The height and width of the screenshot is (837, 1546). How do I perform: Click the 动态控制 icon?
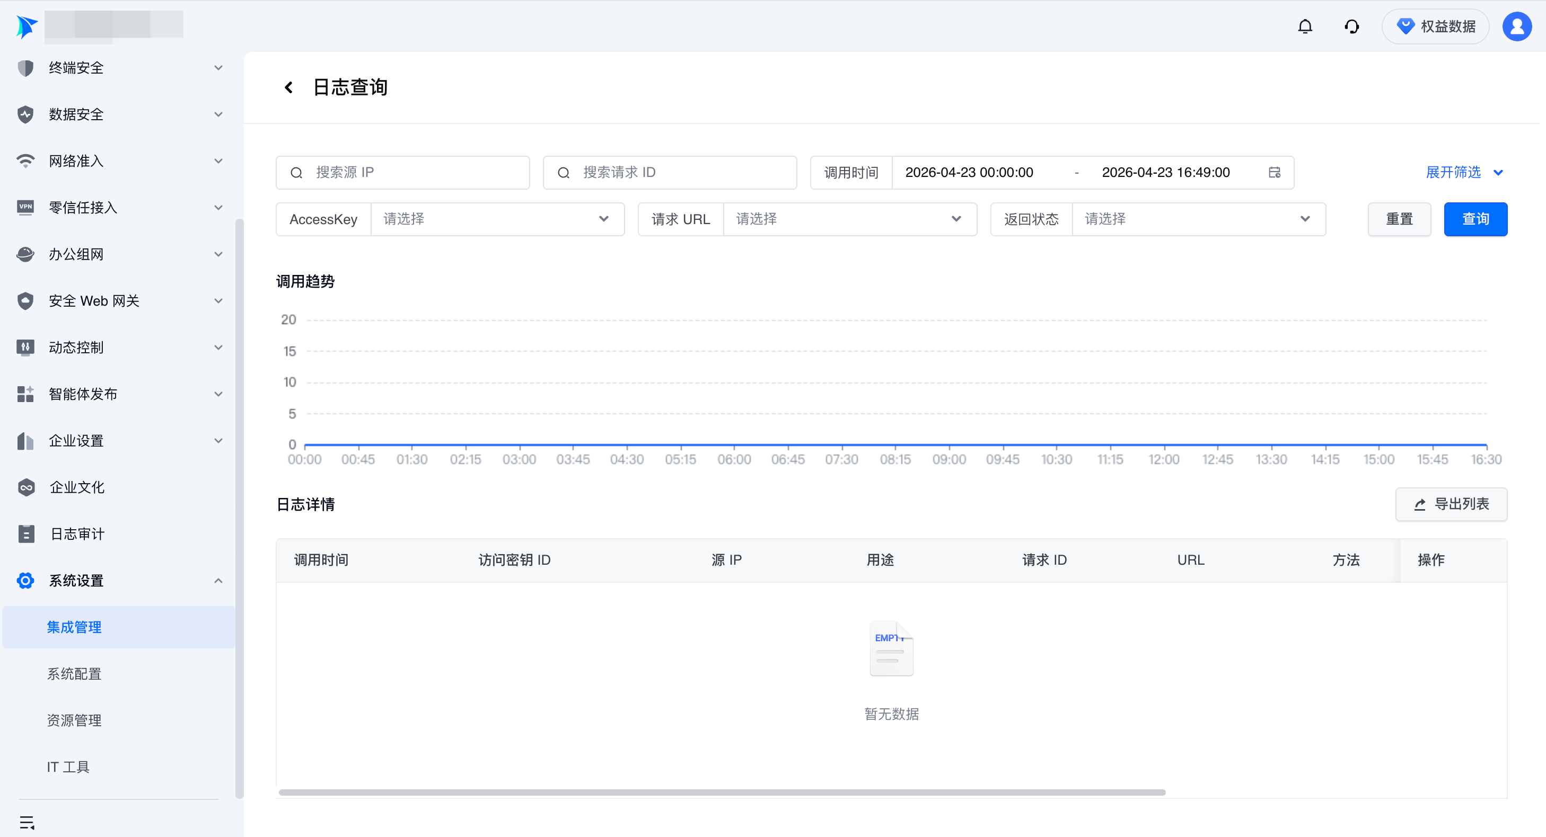tap(25, 347)
